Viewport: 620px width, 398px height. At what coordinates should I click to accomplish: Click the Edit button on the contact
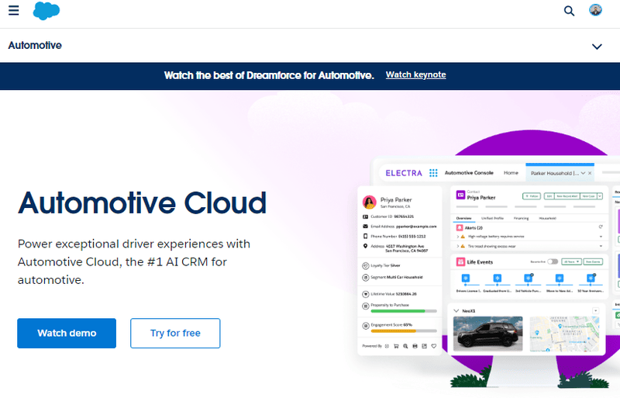pyautogui.click(x=549, y=196)
